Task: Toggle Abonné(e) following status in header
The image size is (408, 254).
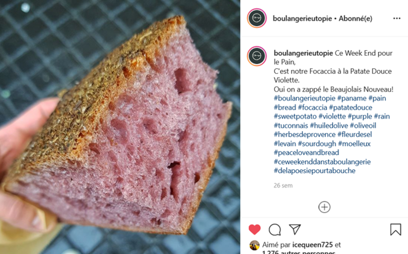Action: click(356, 19)
